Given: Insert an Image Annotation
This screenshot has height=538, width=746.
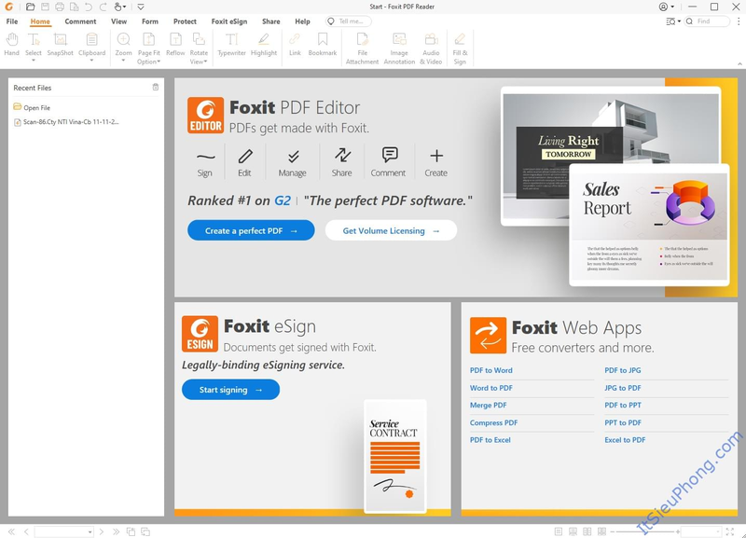Looking at the screenshot, I should (399, 48).
